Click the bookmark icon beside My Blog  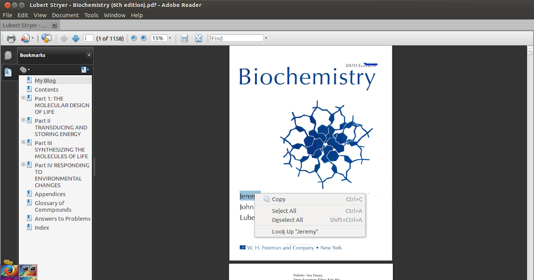point(29,80)
